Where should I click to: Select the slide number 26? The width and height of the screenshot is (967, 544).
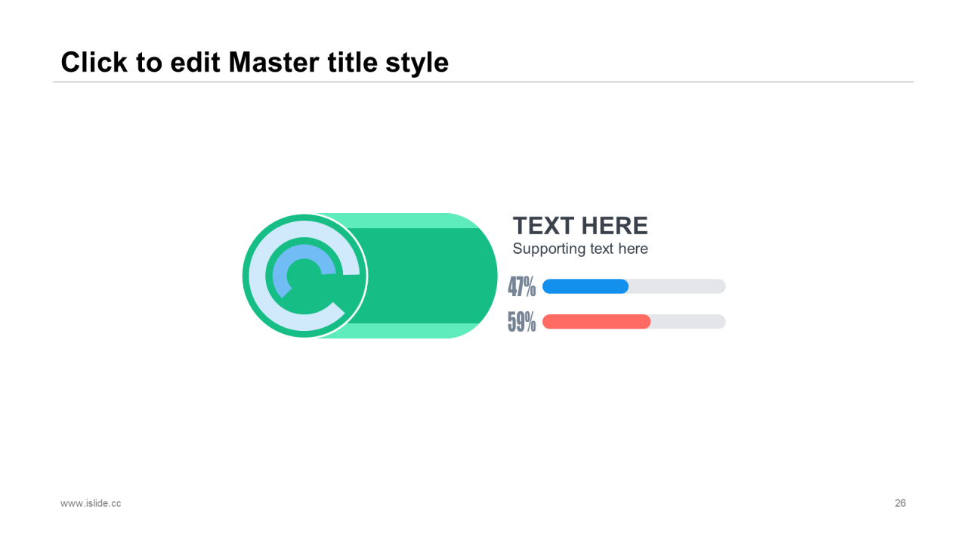(x=901, y=503)
